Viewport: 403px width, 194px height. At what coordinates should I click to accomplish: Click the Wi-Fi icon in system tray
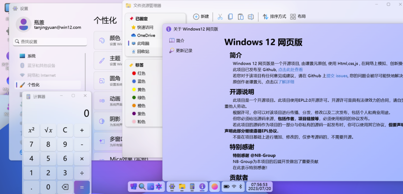point(234,187)
